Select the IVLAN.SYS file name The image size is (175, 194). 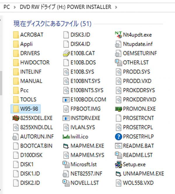coord(83,127)
